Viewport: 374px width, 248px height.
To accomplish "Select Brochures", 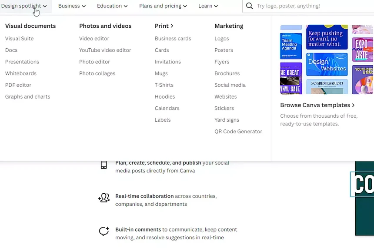I will (227, 73).
